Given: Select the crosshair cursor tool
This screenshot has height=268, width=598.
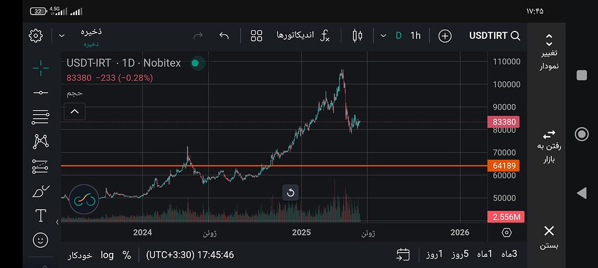Looking at the screenshot, I should [x=40, y=68].
